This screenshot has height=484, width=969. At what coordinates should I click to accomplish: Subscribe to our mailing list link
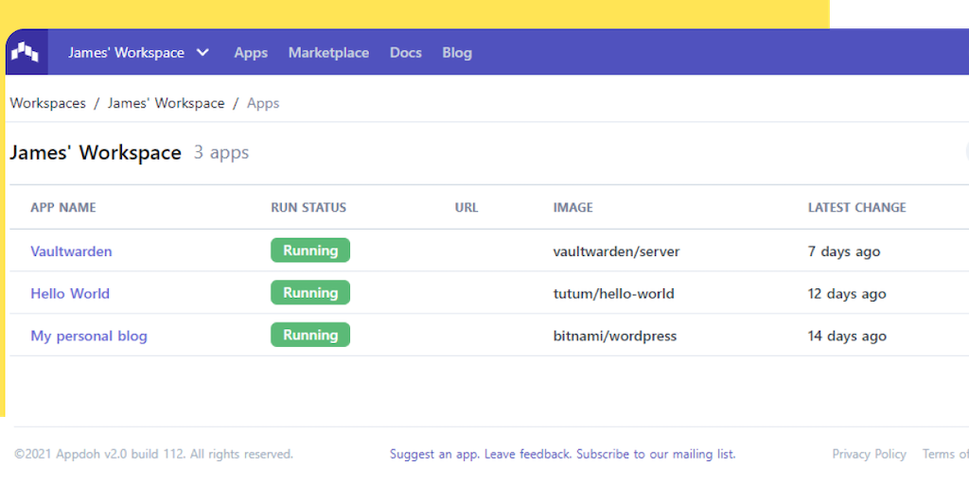tap(656, 454)
